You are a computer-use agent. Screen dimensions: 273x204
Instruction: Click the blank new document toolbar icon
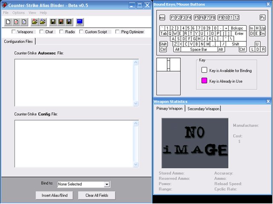(8, 22)
